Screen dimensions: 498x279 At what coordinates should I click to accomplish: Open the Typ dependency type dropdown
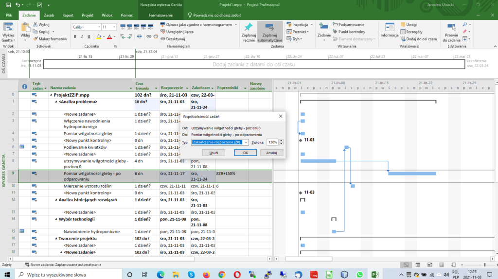(246, 142)
